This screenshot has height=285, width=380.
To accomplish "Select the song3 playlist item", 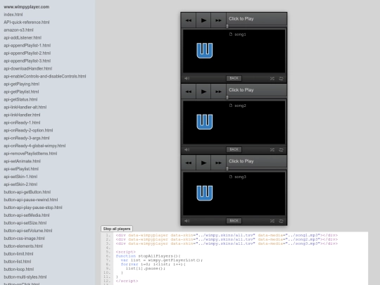I will (238, 177).
